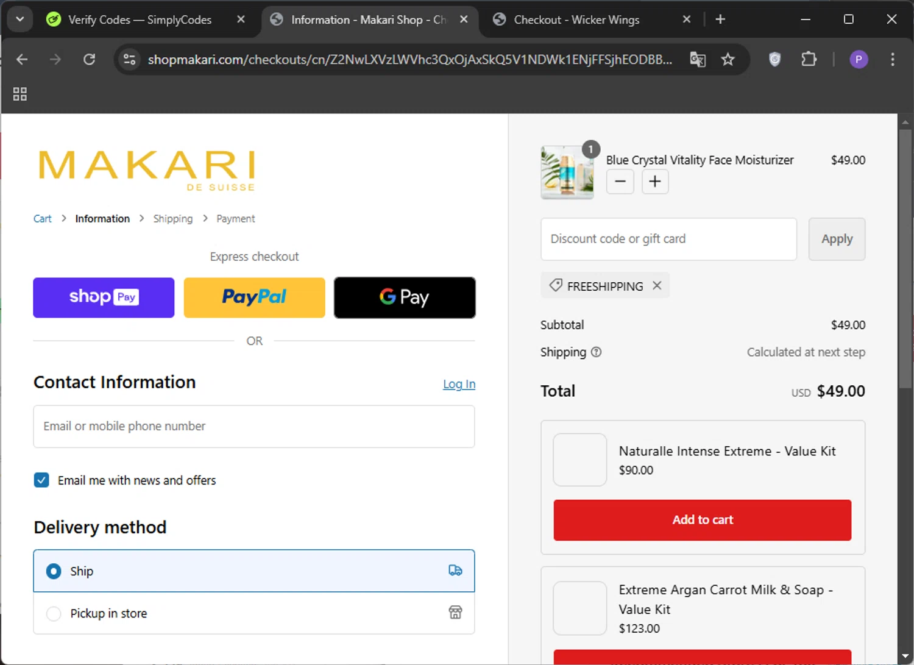Viewport: 914px width, 665px height.
Task: Select Pickup in store radio option
Action: (x=54, y=613)
